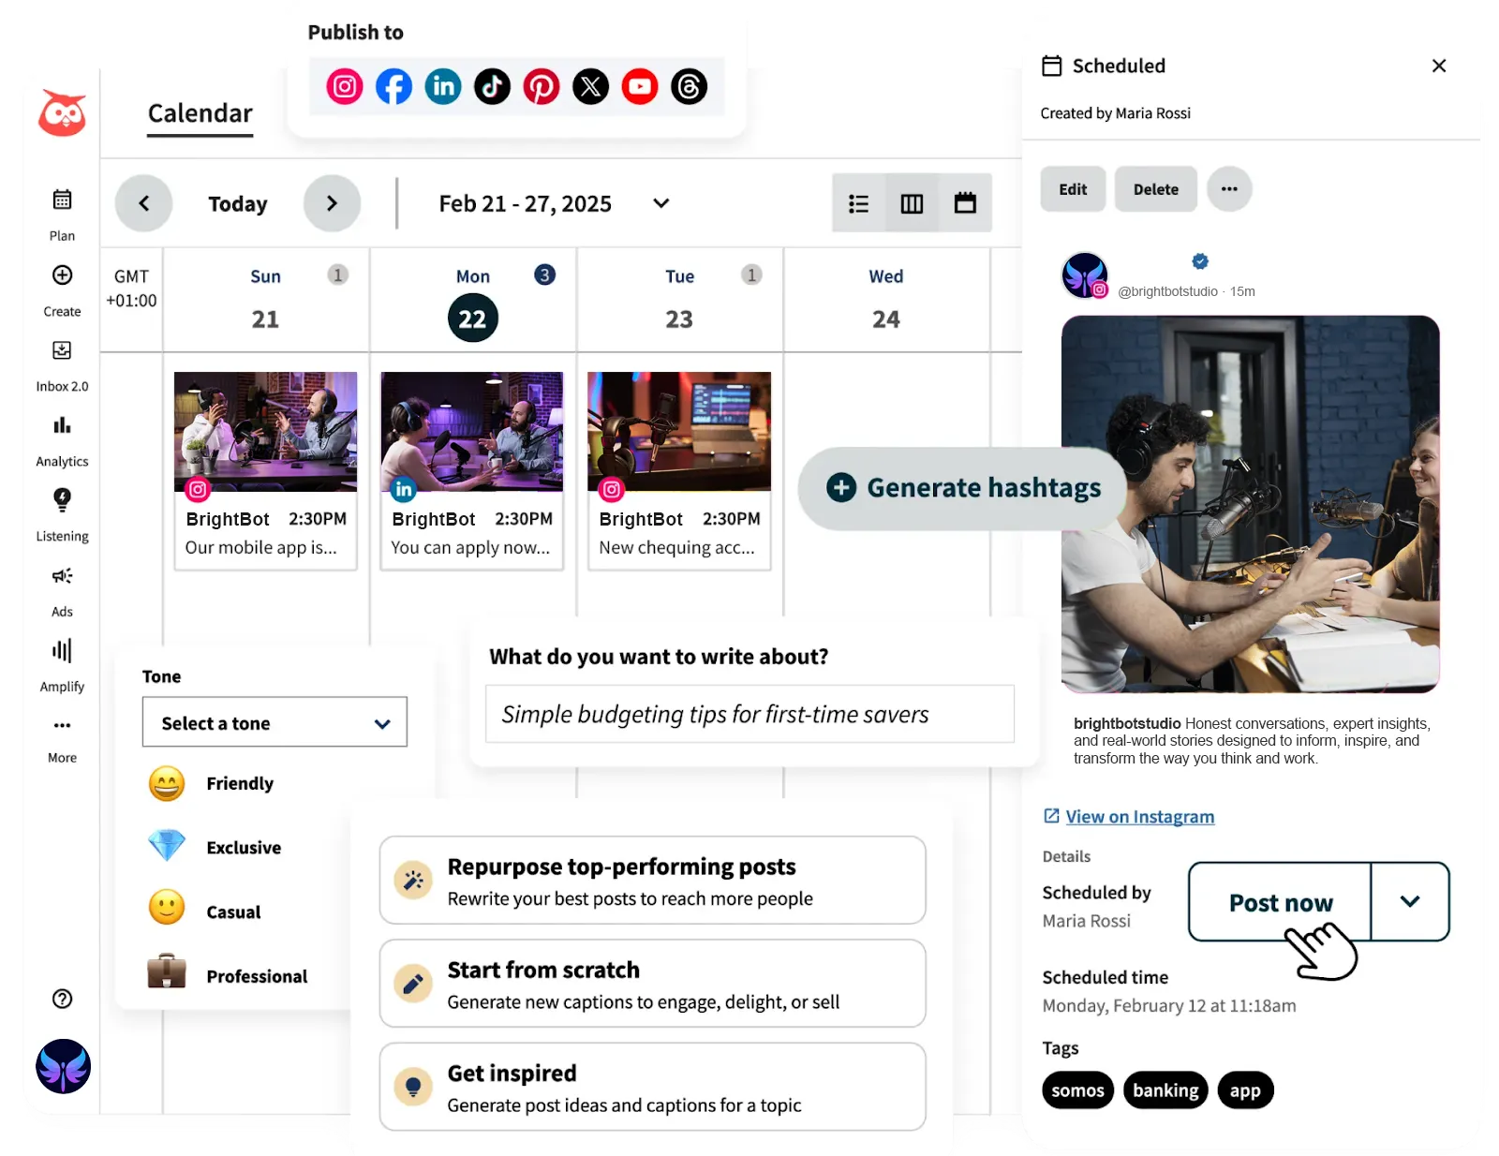Enable the column view layout
The image size is (1499, 1156).
[912, 203]
